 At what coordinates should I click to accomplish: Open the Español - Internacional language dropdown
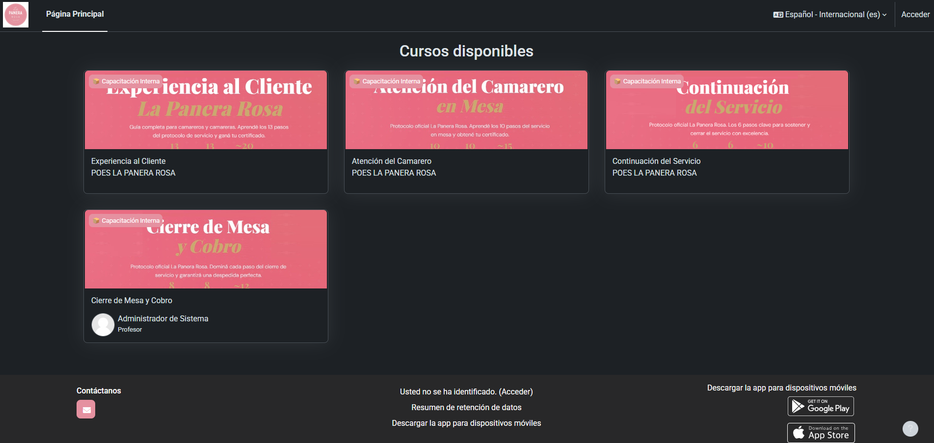pyautogui.click(x=829, y=14)
